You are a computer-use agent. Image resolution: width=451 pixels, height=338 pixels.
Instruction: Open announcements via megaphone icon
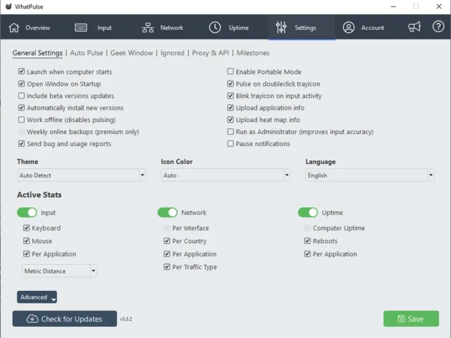tap(414, 27)
